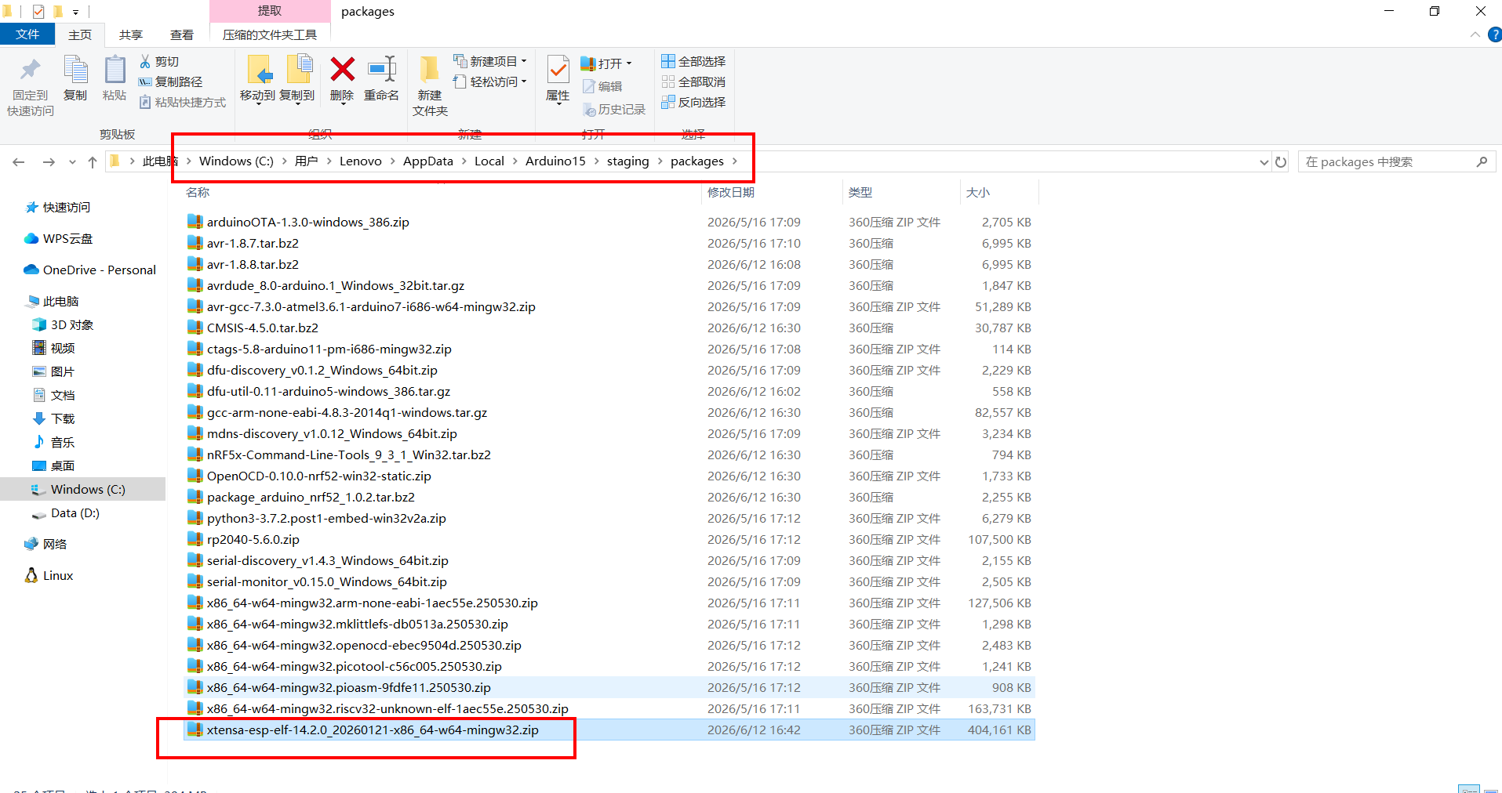Go to Arduino15 breadcrumb folder

click(x=555, y=161)
